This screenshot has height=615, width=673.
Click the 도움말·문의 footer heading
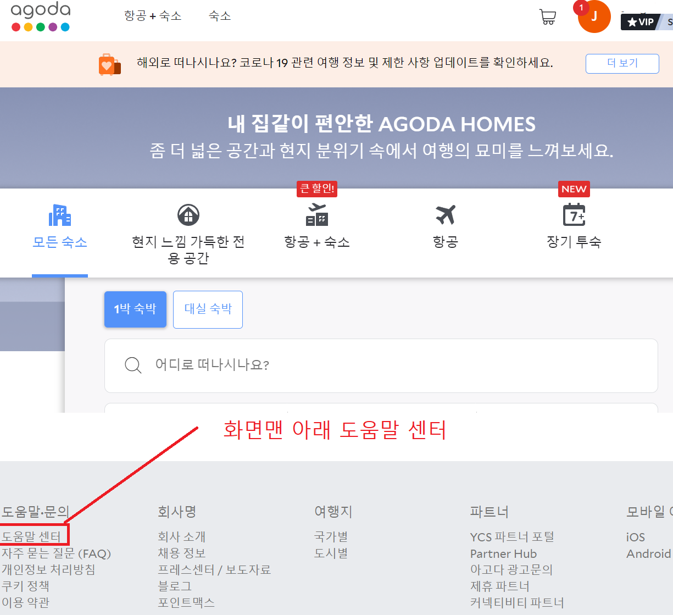[x=35, y=512]
